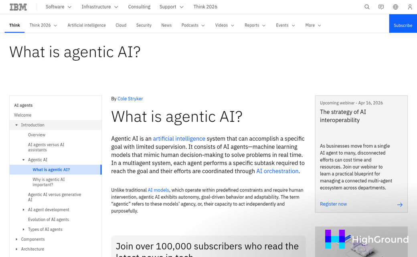417x257 pixels.
Task: Open Welcome in sidebar
Action: (22, 115)
